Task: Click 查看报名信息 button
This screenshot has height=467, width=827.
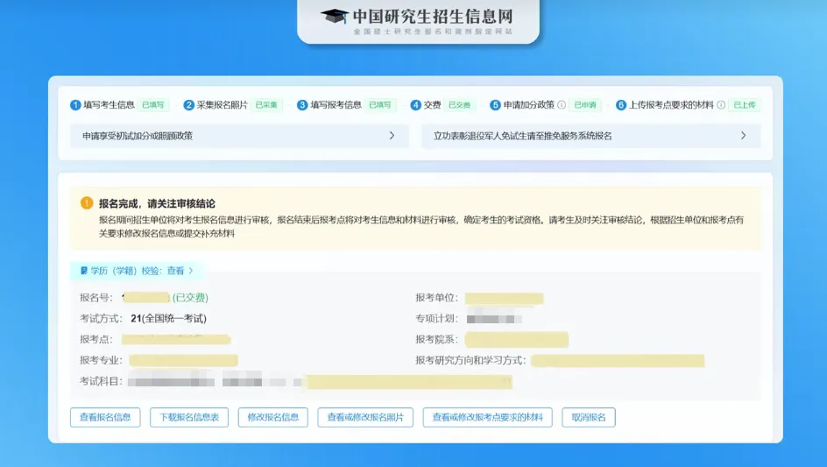Action: (x=105, y=417)
